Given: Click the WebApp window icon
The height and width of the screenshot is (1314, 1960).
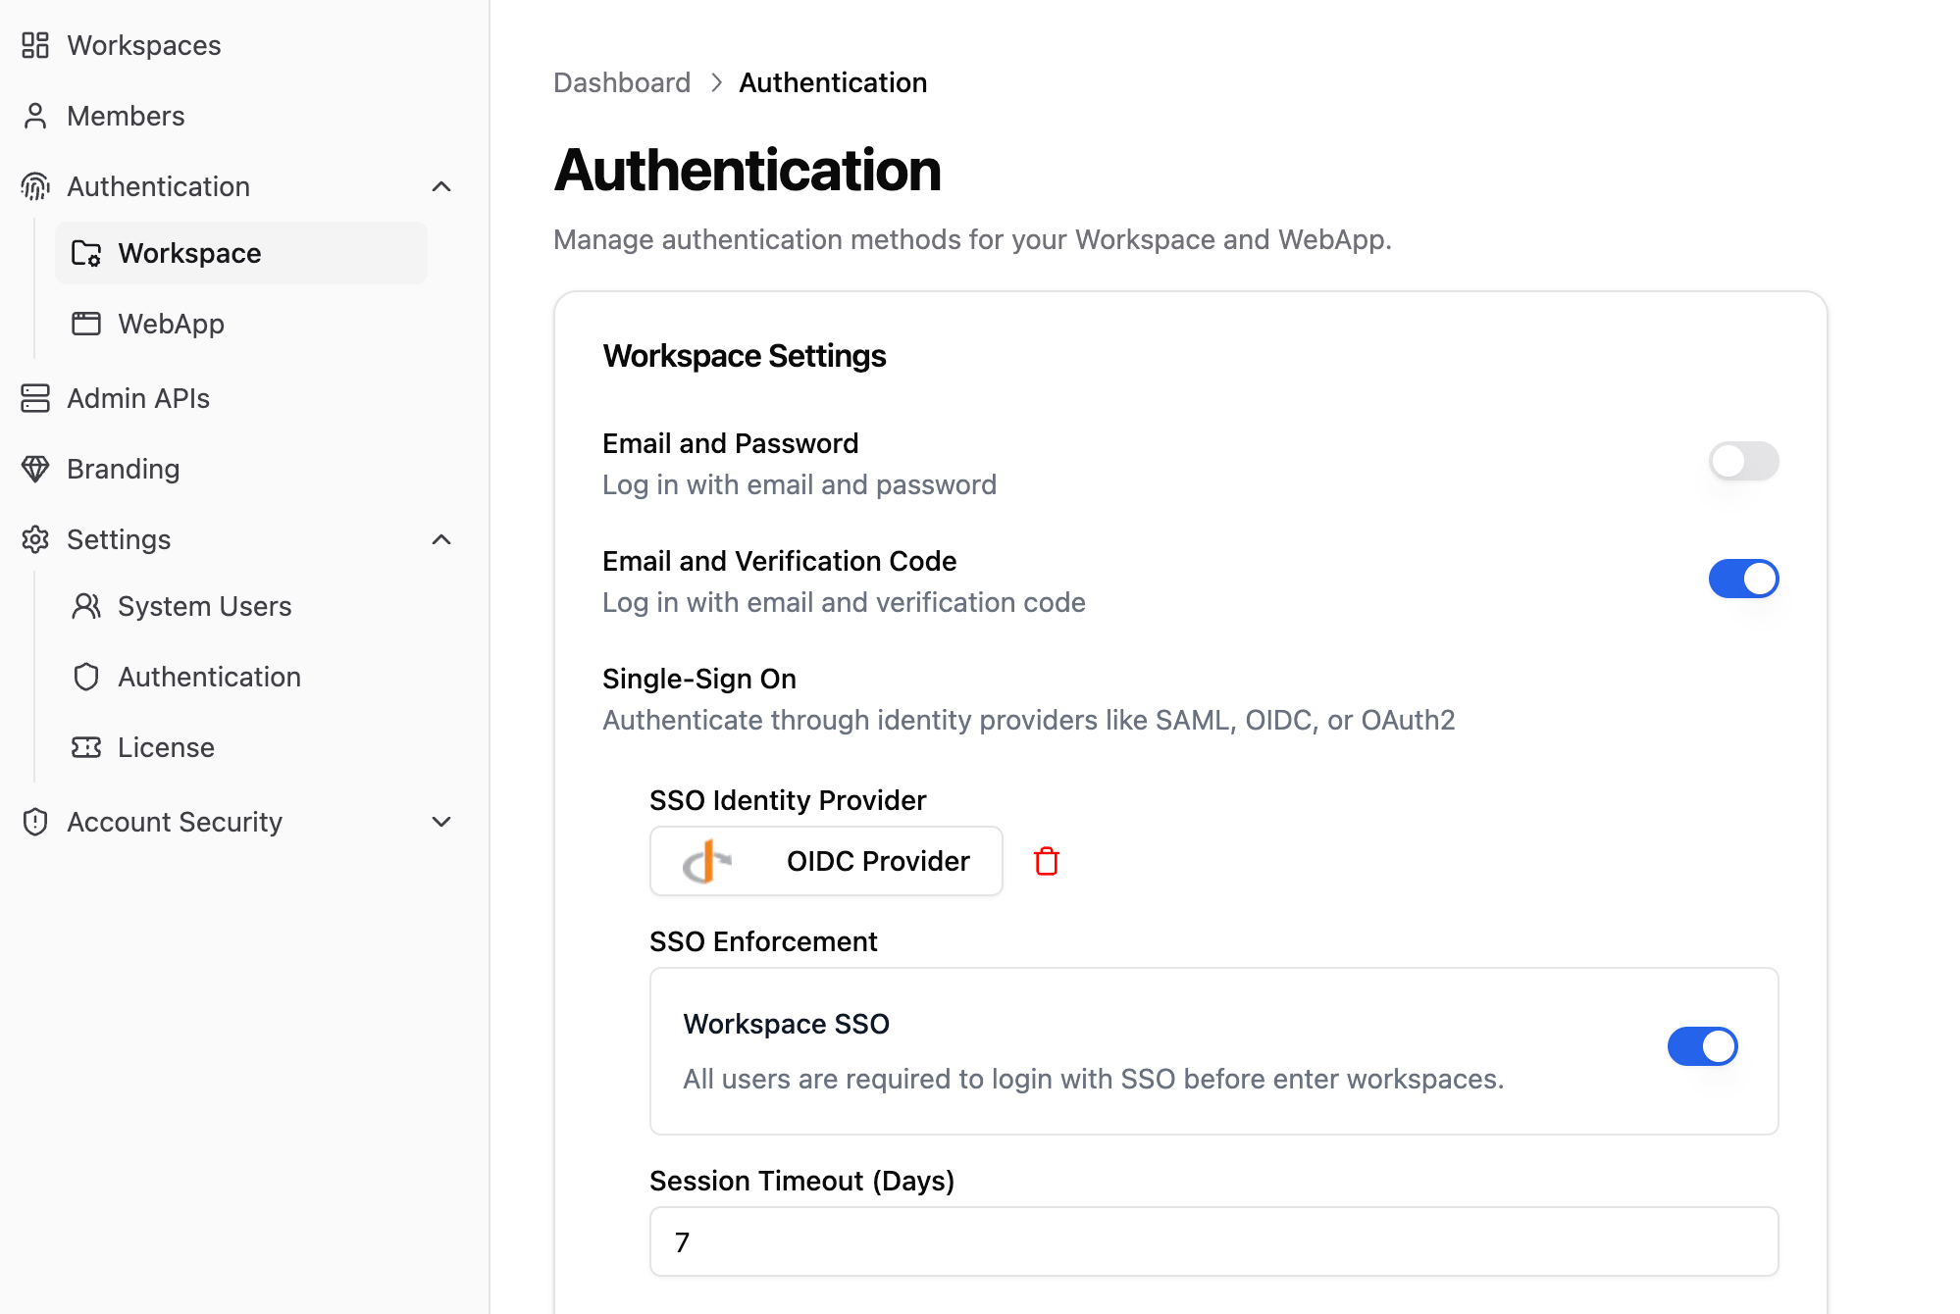Looking at the screenshot, I should (86, 324).
